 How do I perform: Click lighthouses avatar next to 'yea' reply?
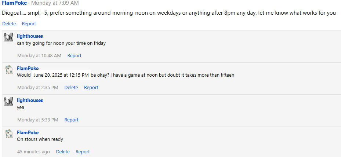point(9,101)
